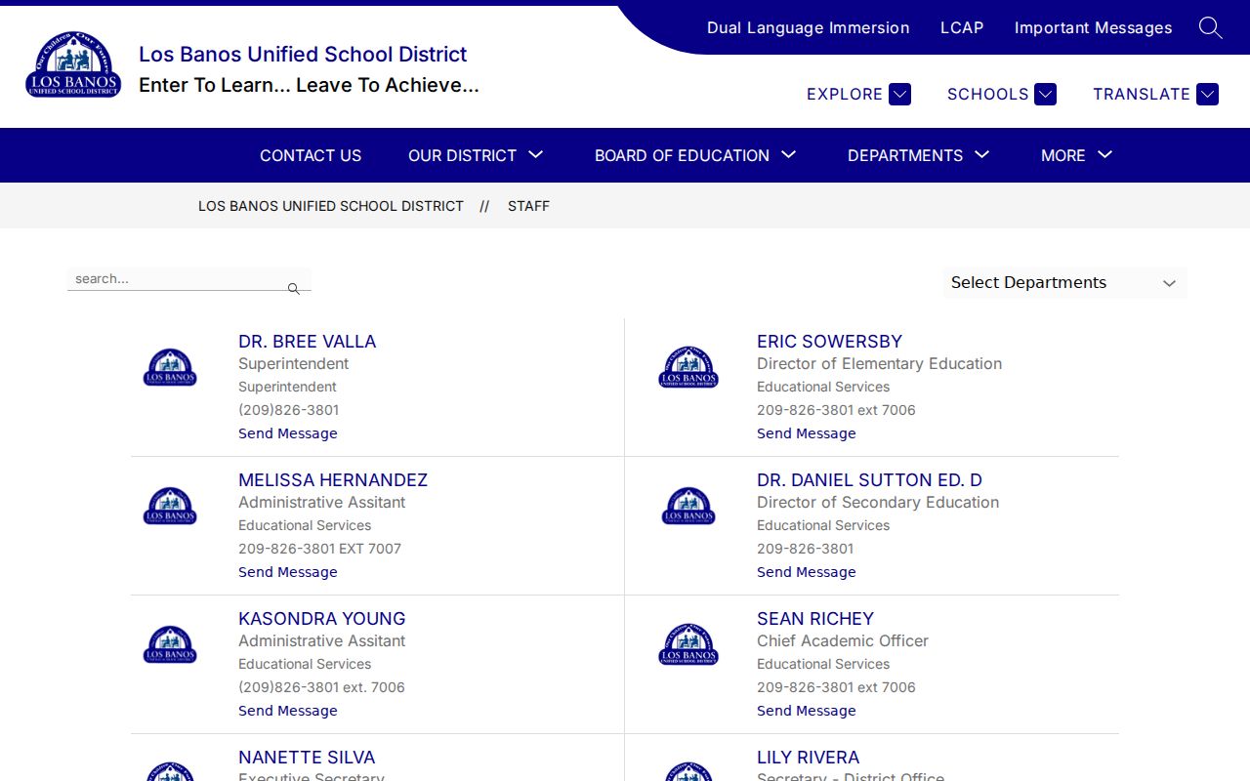Open KASONDRA YOUNG profile name
The image size is (1250, 781).
[x=321, y=619]
